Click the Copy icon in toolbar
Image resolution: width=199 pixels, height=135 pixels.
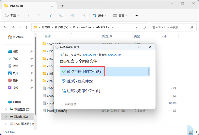(x=40, y=15)
